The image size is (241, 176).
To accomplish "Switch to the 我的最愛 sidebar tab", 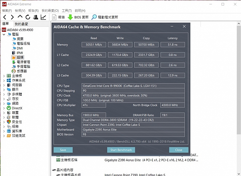I will 21,24.
